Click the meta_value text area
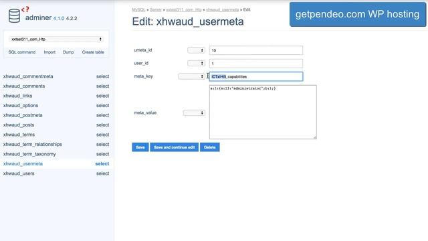This screenshot has height=241, width=428. pos(263,112)
